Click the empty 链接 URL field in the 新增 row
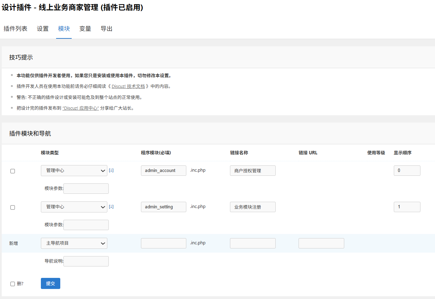 pyautogui.click(x=321, y=243)
